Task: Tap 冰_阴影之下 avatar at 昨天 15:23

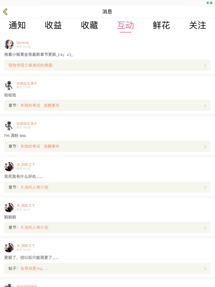Action: coord(9,166)
